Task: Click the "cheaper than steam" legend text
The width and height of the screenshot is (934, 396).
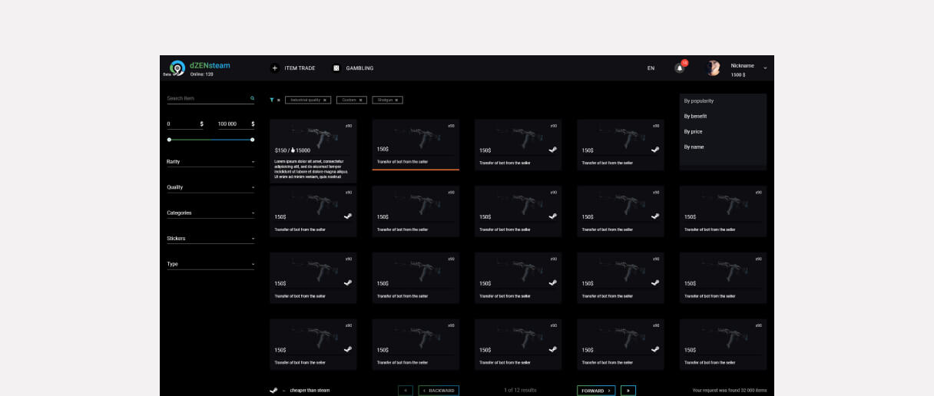Action: tap(310, 390)
